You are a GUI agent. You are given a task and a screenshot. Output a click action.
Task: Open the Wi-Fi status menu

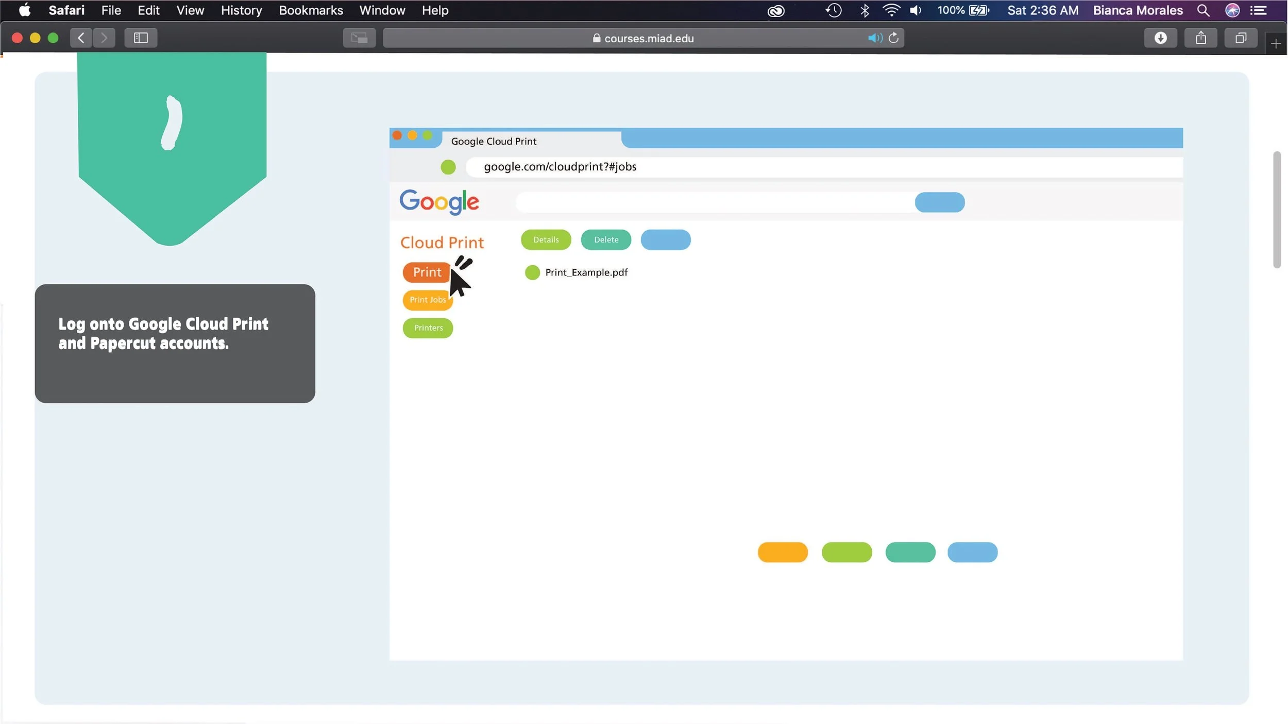(891, 10)
